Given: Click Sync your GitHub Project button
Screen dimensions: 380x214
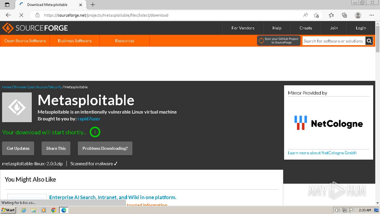Looking at the screenshot, I should click(279, 41).
